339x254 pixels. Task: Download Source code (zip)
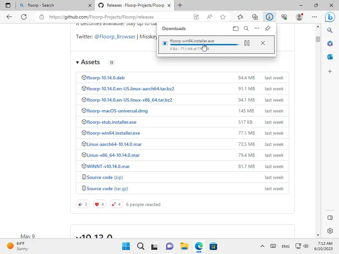tap(105, 177)
